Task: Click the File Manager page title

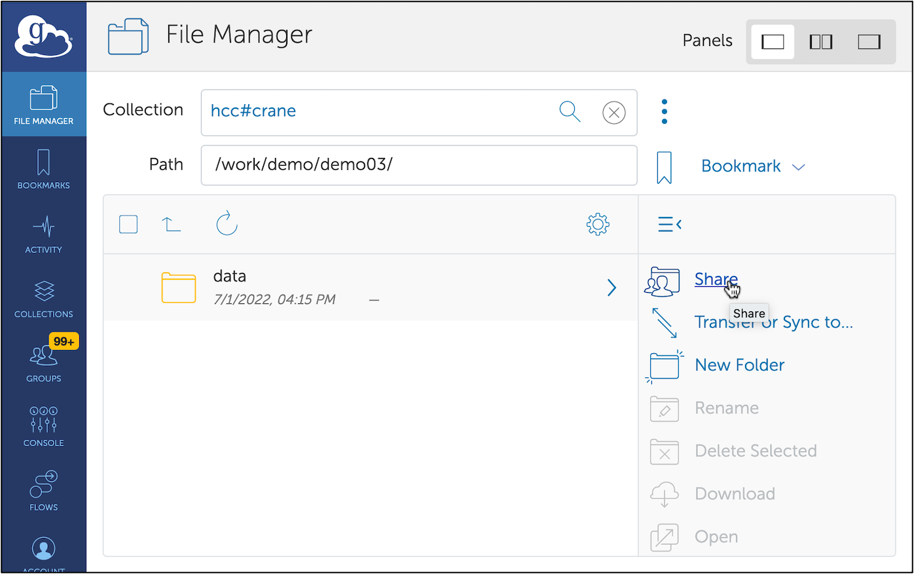Action: (x=239, y=35)
